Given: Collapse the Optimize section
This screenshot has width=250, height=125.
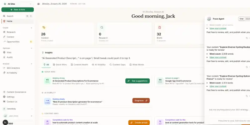Looking at the screenshot, I should coord(32,48).
